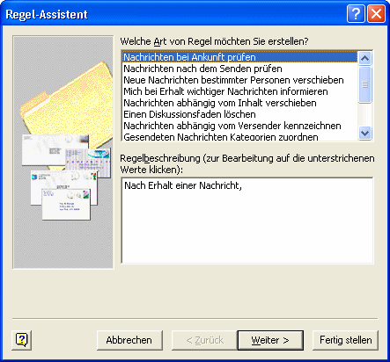Click the rule list scrollbar thumb
This screenshot has width=390, height=362.
pyautogui.click(x=364, y=84)
